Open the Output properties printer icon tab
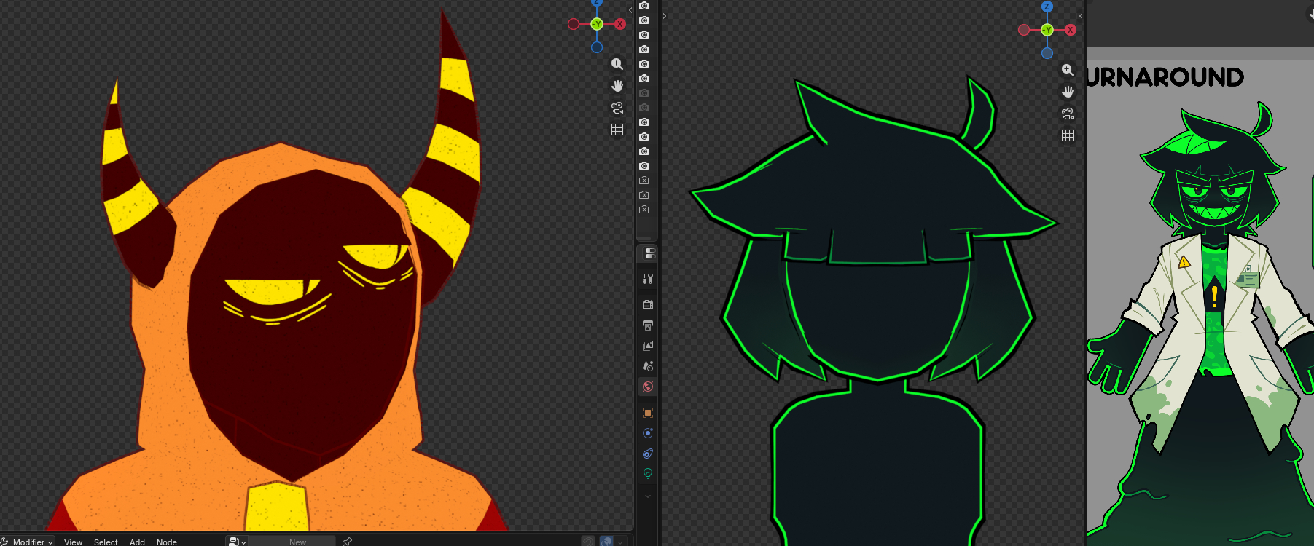The width and height of the screenshot is (1314, 546). point(648,325)
